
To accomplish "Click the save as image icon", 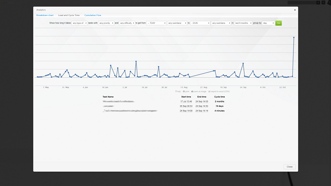I will click(192, 91).
